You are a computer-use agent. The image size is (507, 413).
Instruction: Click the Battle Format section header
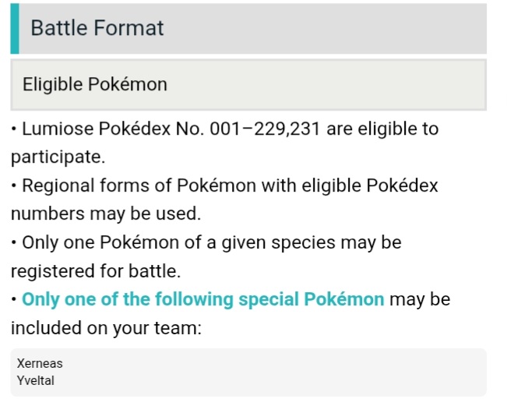click(x=97, y=29)
